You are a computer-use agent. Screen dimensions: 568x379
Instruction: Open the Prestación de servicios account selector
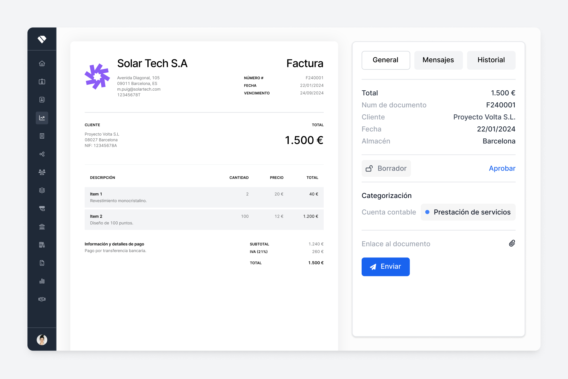coord(468,212)
